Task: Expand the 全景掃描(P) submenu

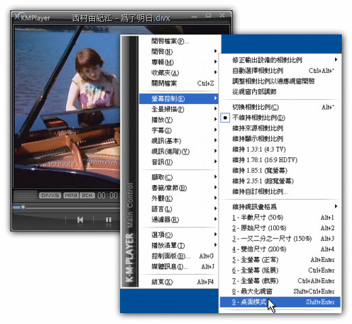Action: [x=179, y=109]
